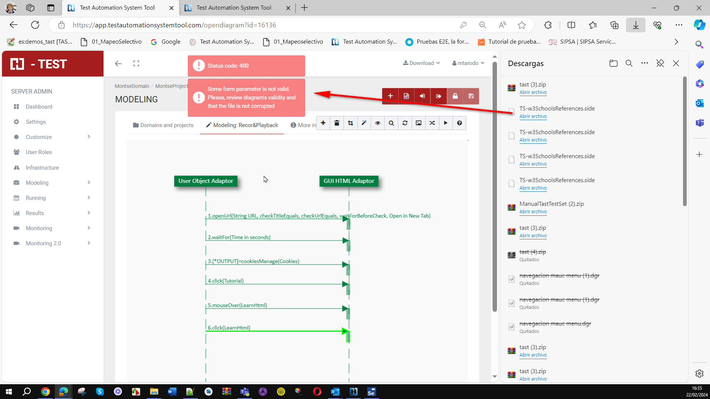Open the Download dropdown menu
This screenshot has height=399, width=710.
pyautogui.click(x=421, y=63)
